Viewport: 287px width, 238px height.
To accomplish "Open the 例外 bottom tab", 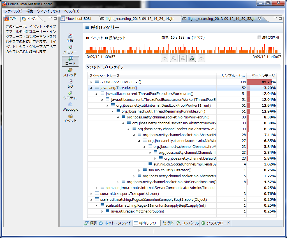I will (168, 223).
